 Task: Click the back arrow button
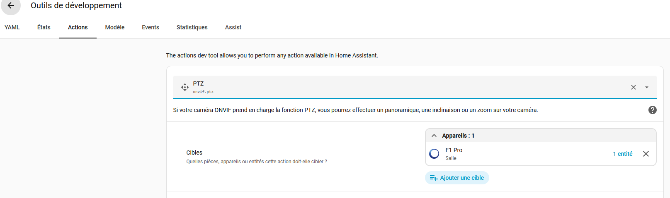pos(11,6)
